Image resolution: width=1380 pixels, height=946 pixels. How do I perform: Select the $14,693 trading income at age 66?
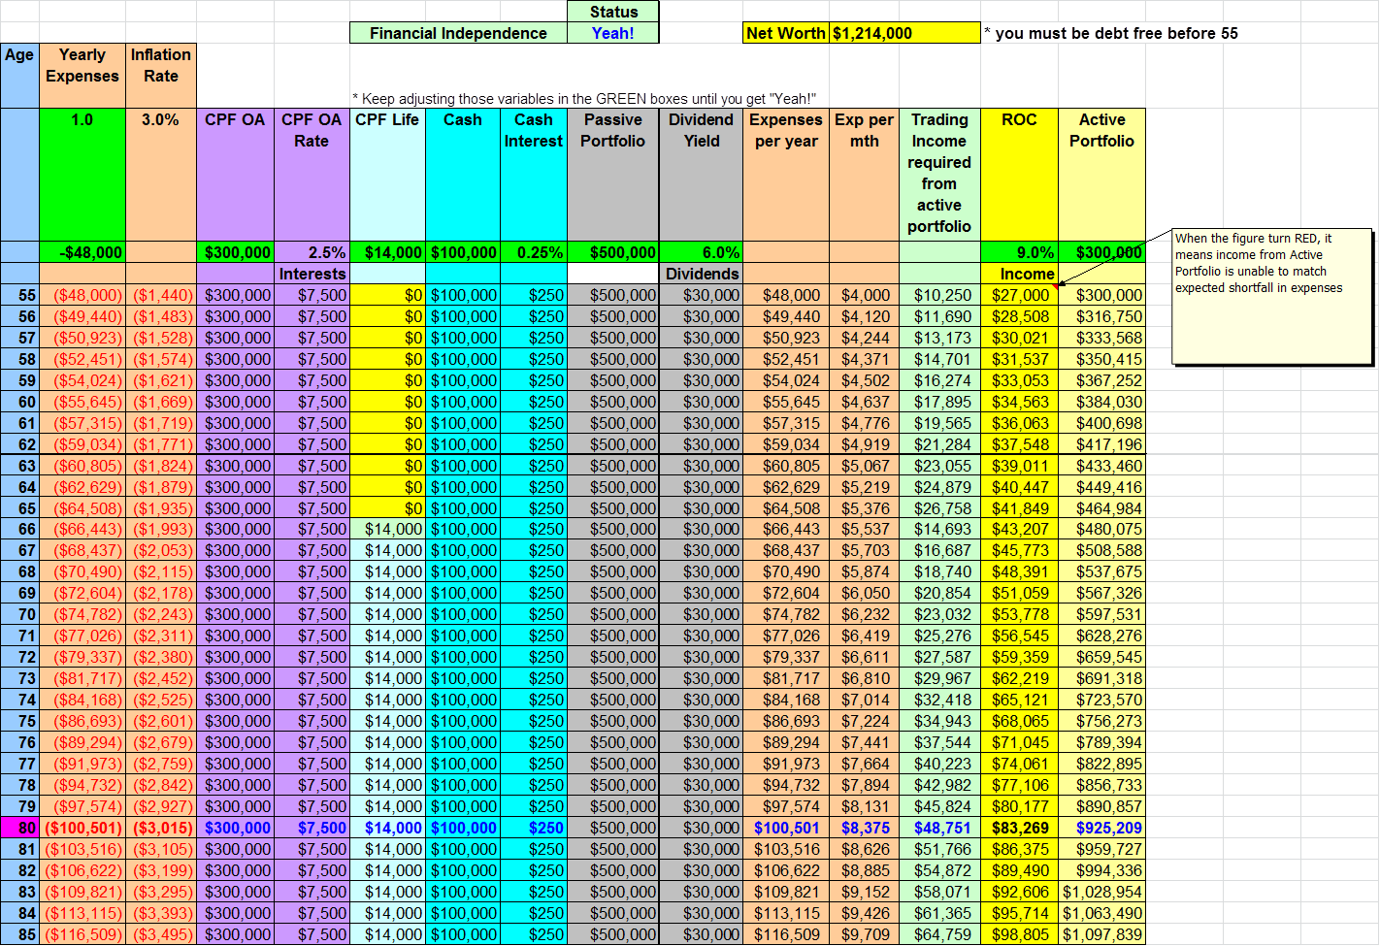coord(939,529)
